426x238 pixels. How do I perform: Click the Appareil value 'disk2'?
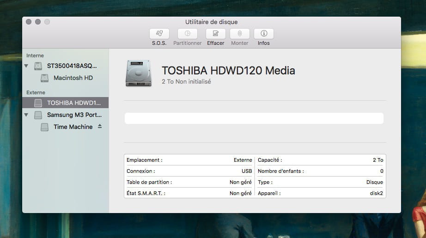(376, 193)
